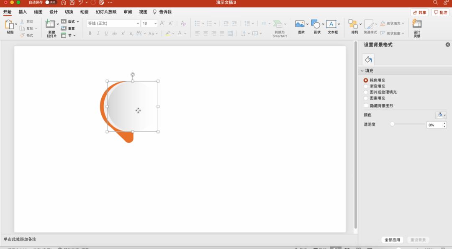Open the Draw (绘图) tab

[x=38, y=12]
